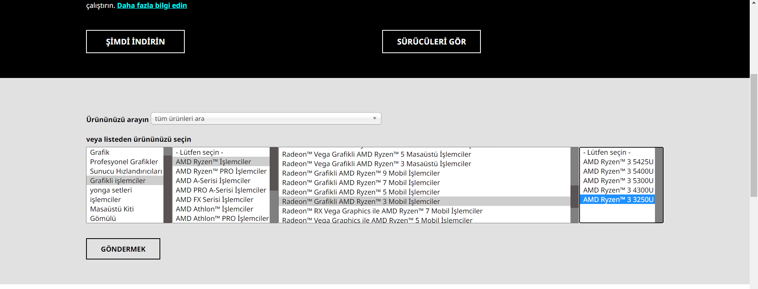The height and width of the screenshot is (289, 758).
Task: Select AMD Athlon™ İşlemciler option
Action: (221, 209)
